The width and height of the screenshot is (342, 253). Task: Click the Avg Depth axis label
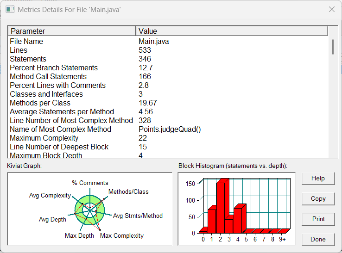(52, 219)
